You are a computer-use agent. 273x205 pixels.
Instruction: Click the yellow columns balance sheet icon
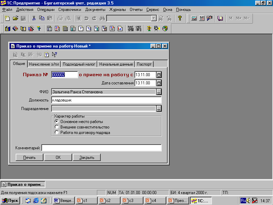click(x=49, y=29)
